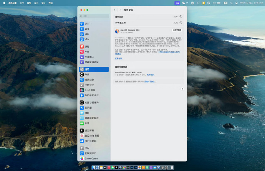
Task: Open Trash in the Dock
Action: coord(172,167)
